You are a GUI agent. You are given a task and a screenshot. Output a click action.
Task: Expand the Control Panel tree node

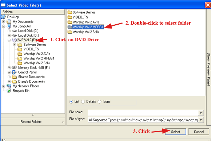tap(9, 72)
